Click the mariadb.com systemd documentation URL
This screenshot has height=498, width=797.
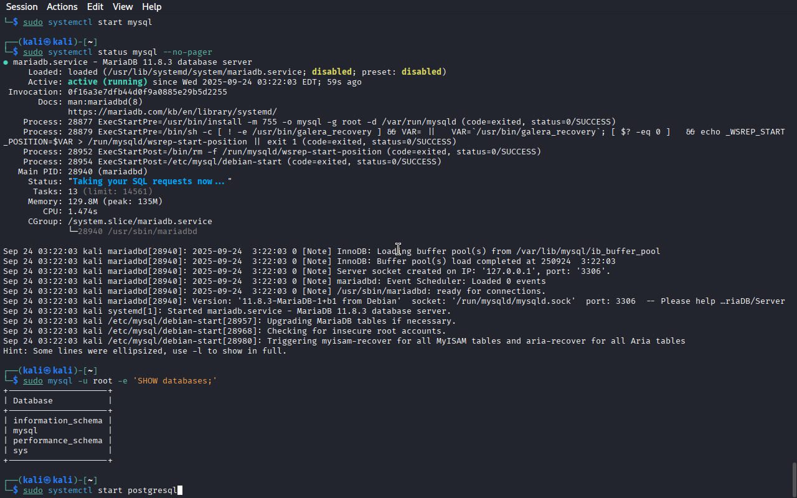(172, 112)
